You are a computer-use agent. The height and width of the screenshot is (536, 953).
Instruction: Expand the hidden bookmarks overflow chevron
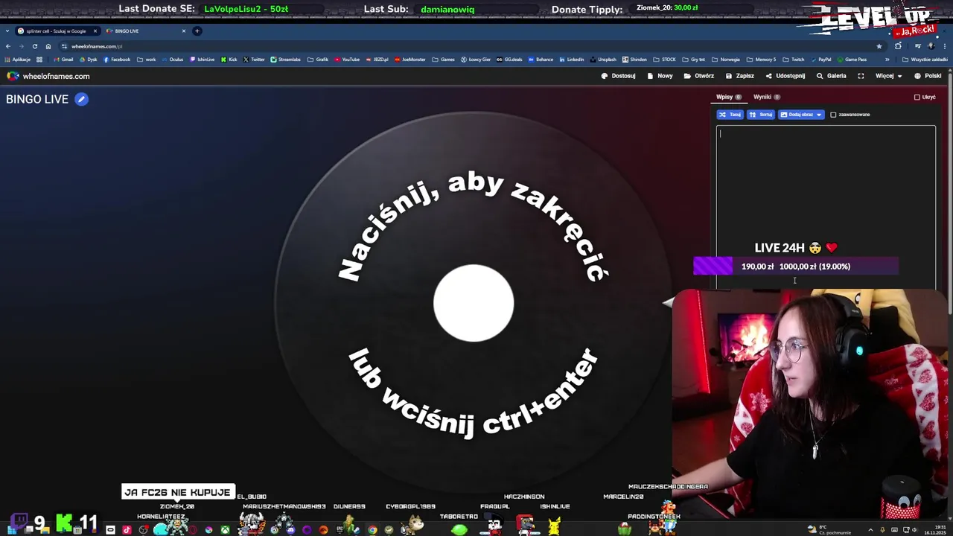click(887, 60)
